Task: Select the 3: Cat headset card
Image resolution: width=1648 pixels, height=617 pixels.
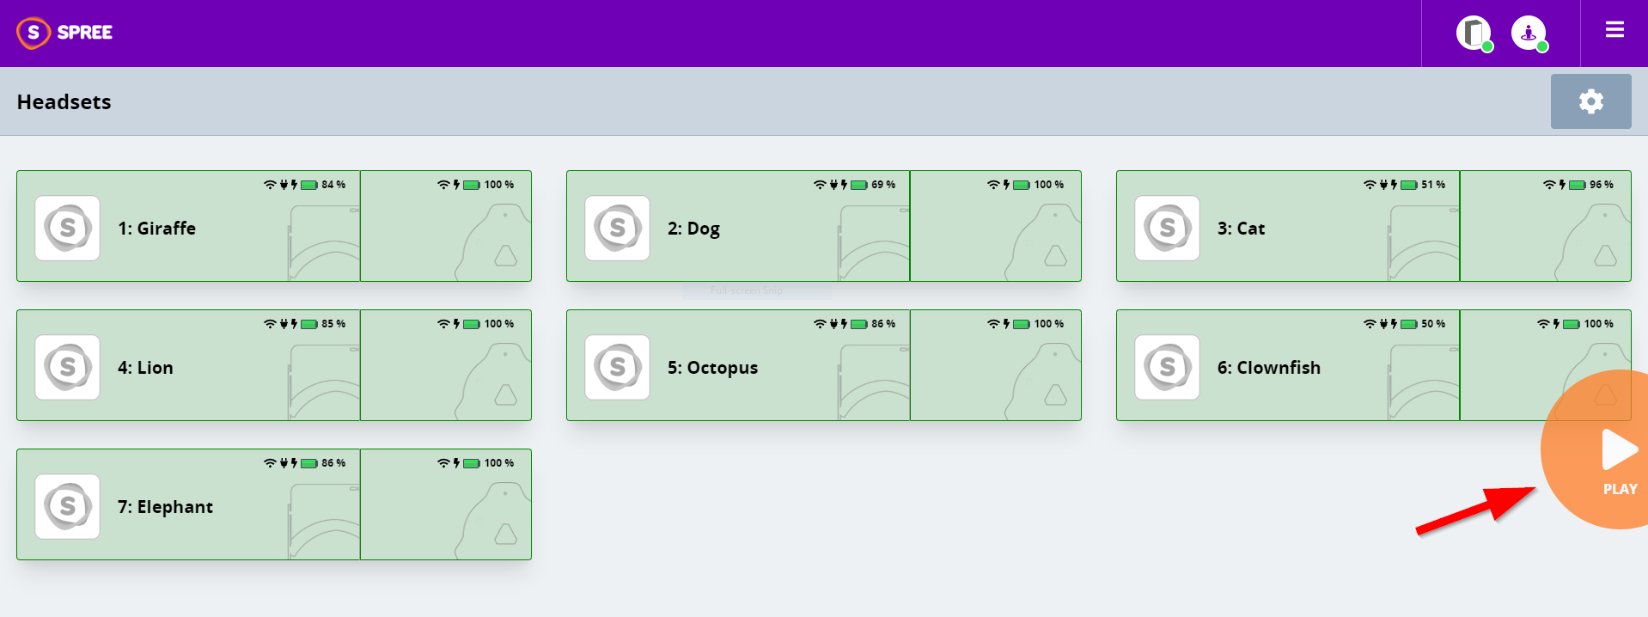Action: 1289,229
